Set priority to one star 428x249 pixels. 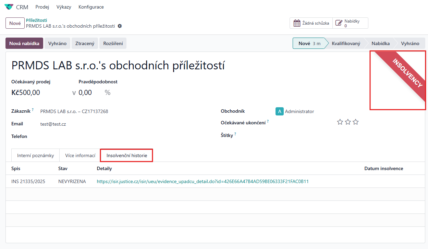pyautogui.click(x=340, y=122)
